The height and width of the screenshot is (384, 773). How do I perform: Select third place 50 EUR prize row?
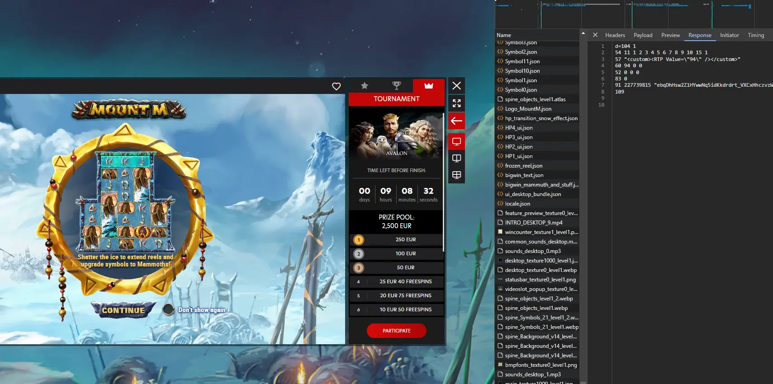point(397,268)
